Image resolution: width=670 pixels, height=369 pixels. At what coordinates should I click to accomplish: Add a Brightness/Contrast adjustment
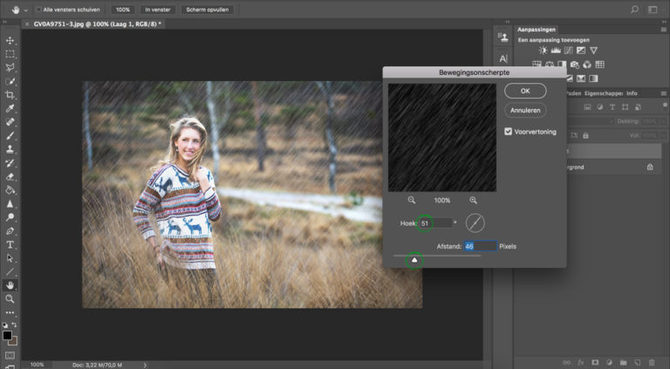(x=544, y=51)
